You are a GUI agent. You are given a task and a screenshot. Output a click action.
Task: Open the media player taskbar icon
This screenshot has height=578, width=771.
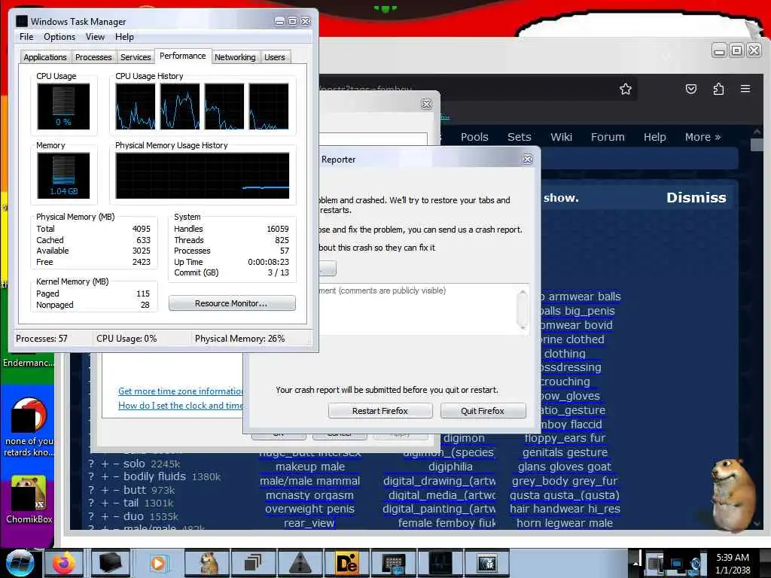tap(158, 563)
